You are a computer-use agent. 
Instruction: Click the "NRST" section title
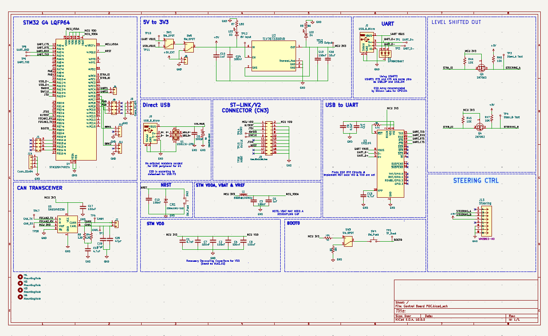(166, 185)
